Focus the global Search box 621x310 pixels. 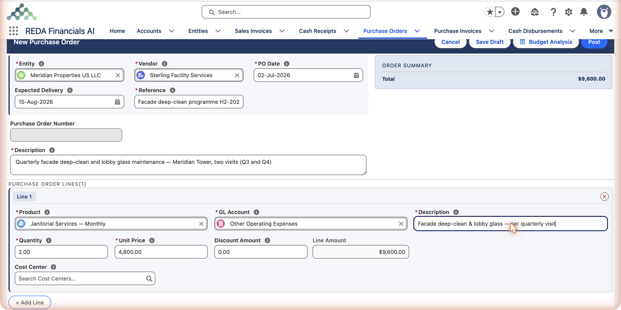286,12
